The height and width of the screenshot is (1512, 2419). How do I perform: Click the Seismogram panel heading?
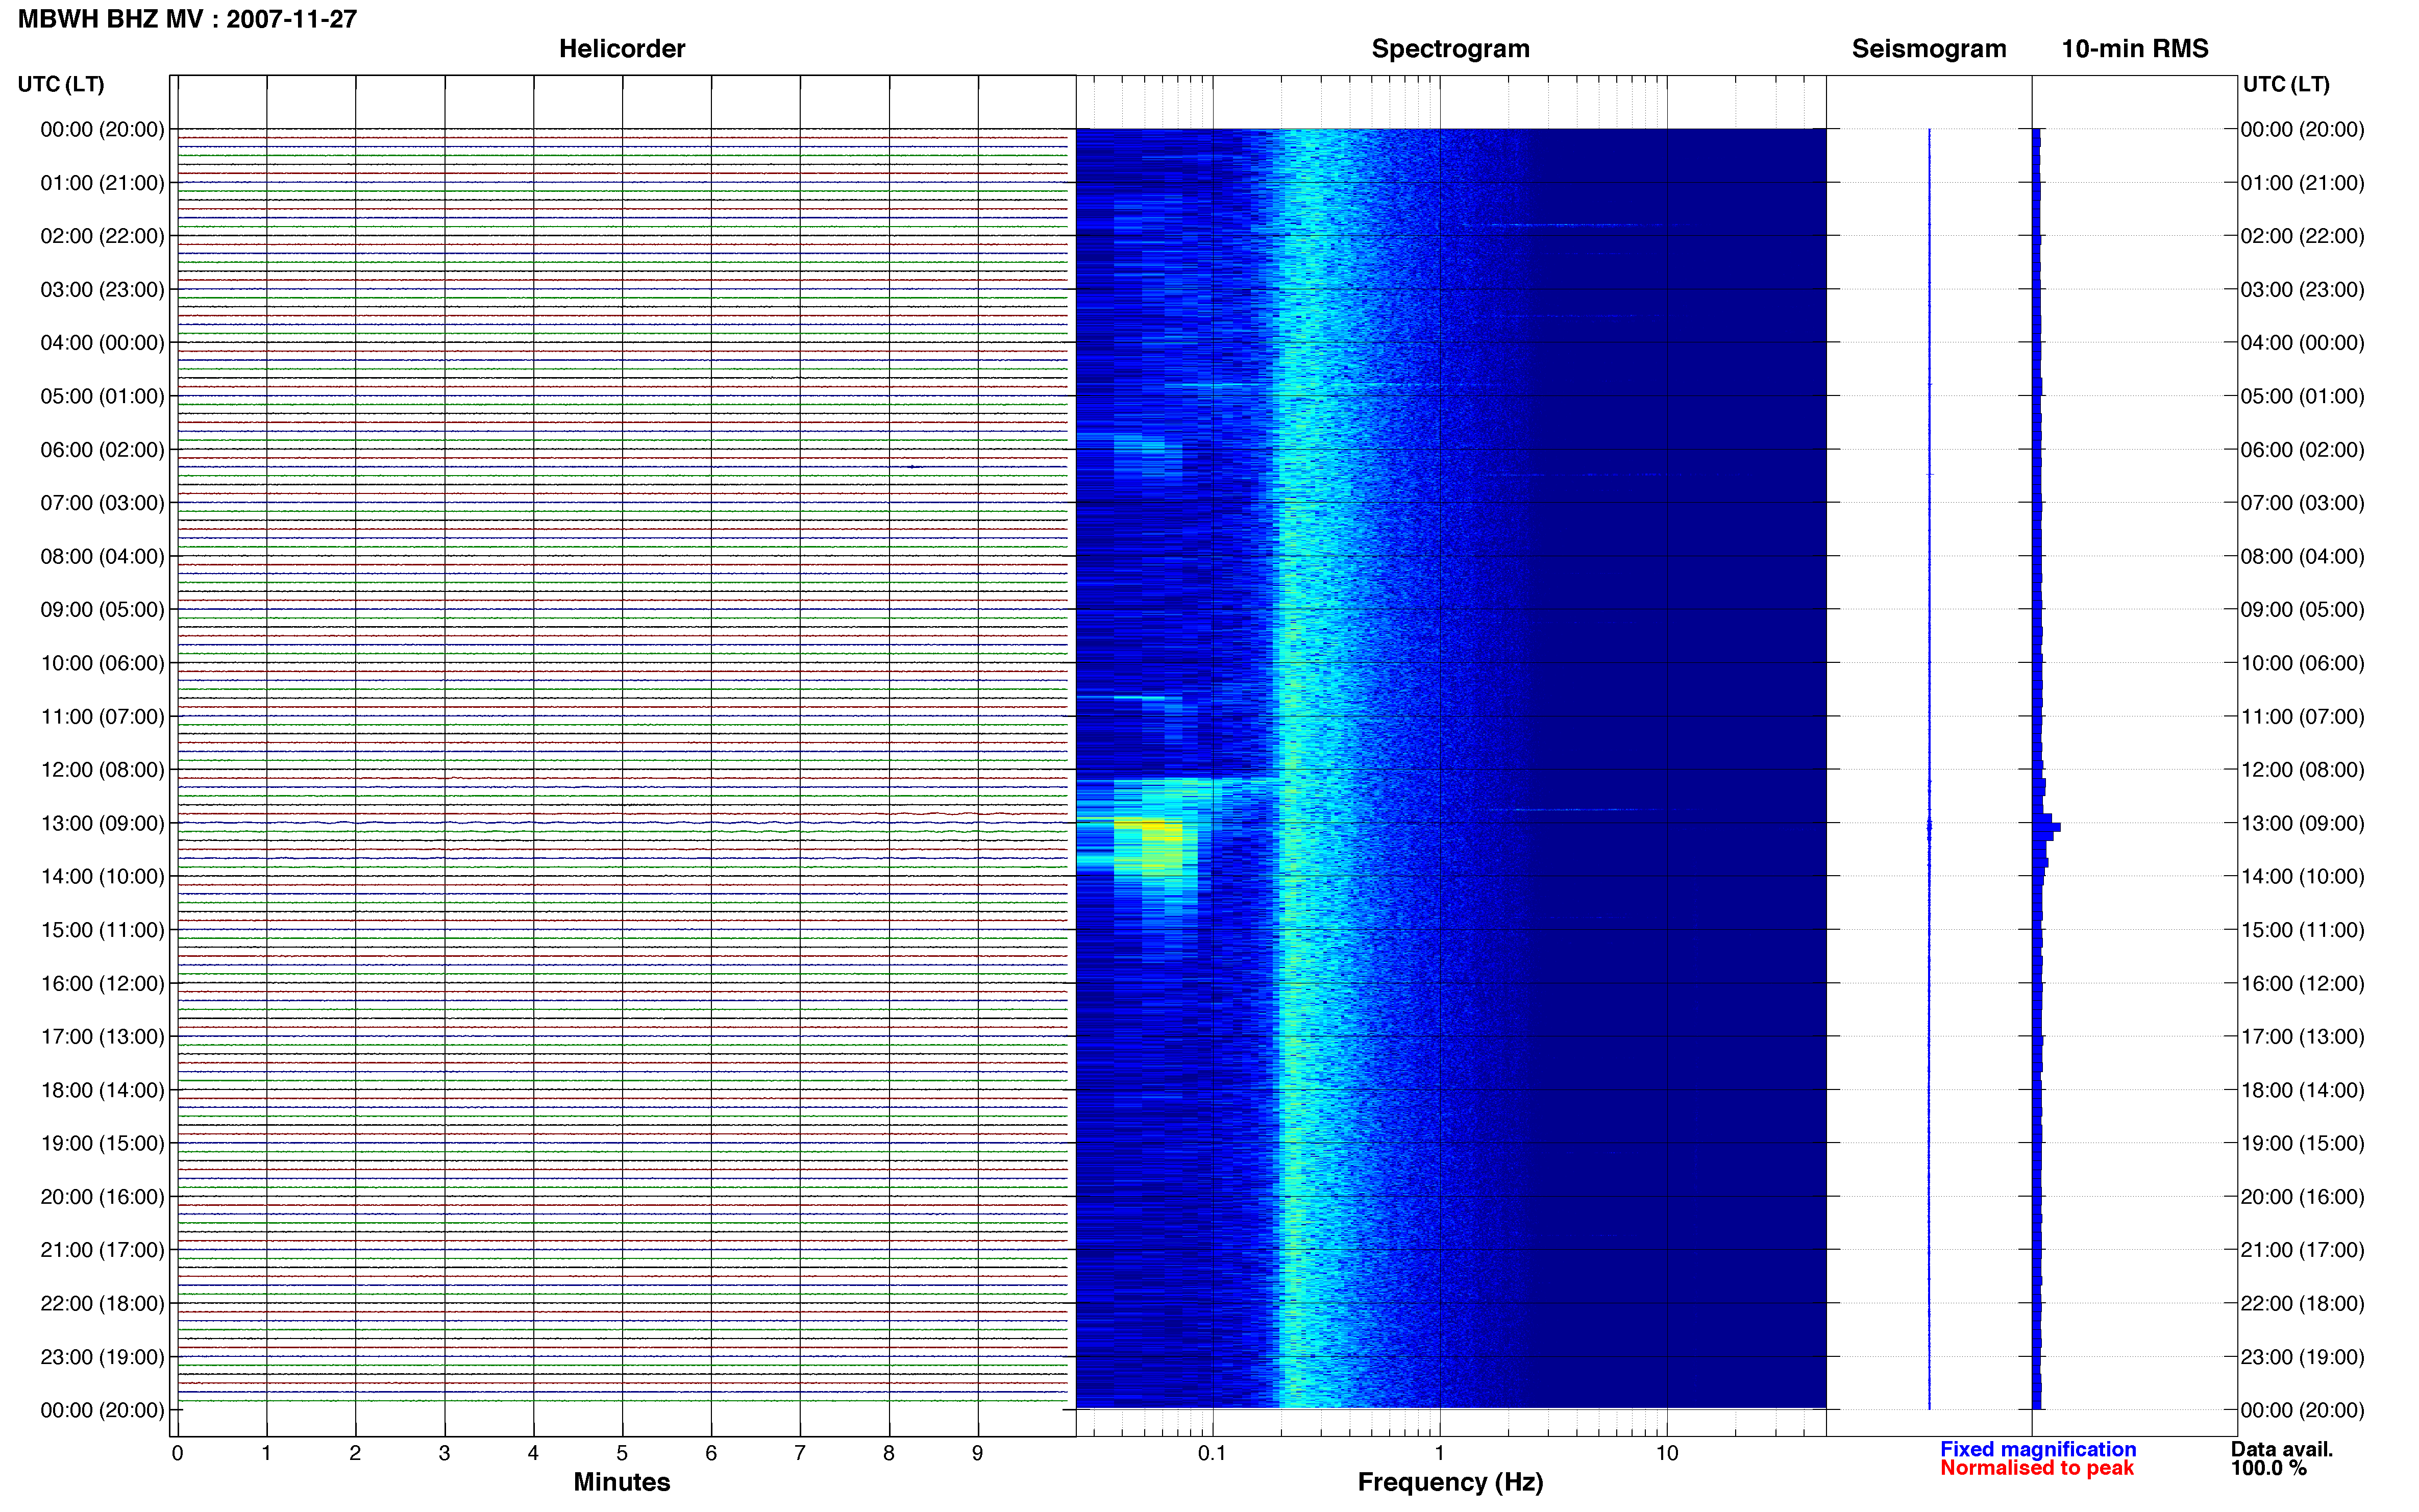[x=1929, y=49]
